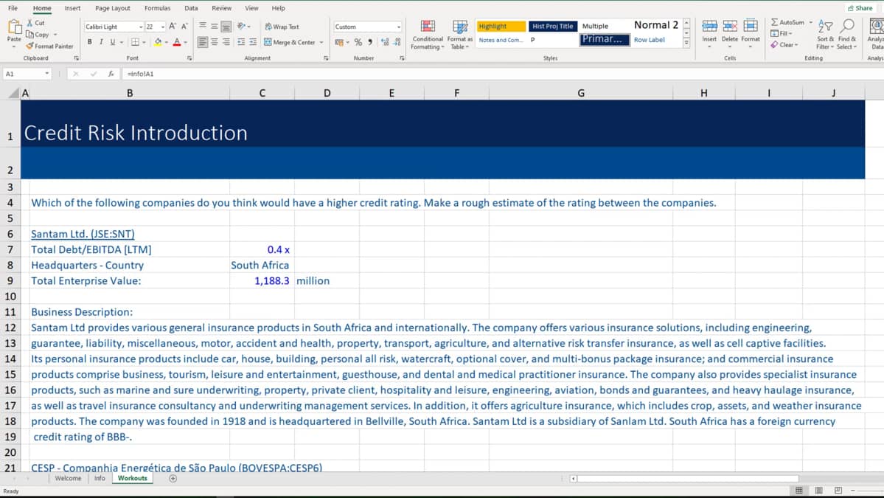884x498 pixels.
Task: Switch to the Formulas tab
Action: pos(157,8)
